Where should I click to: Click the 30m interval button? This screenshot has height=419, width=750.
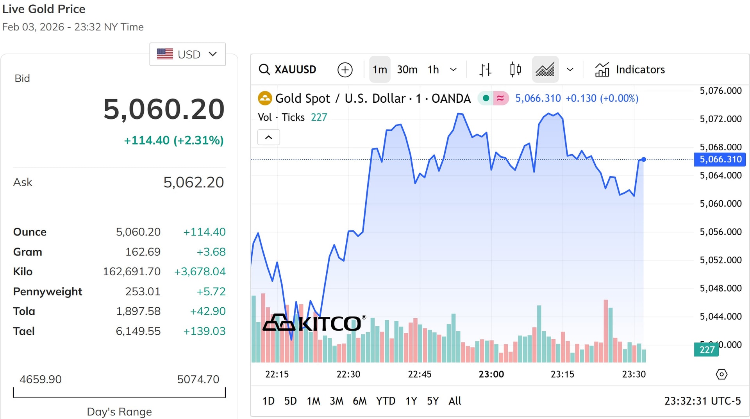click(407, 69)
